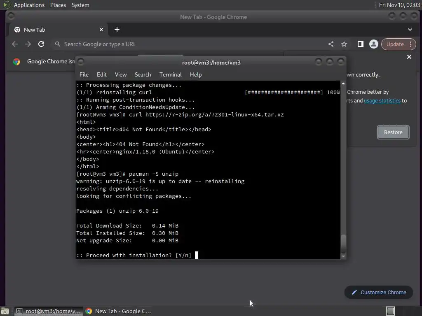Click the 'nginx/1.18.0 (Ubuntu)' line
422x316 pixels.
145,151
